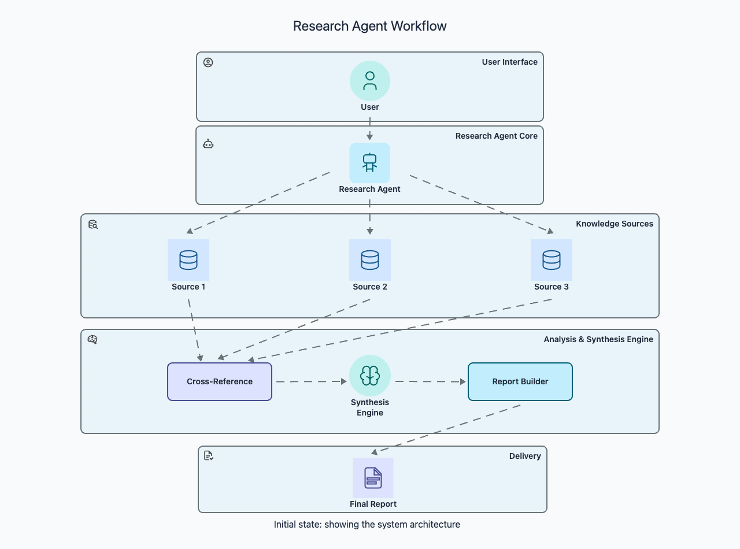Select the Research Agent robot icon
The height and width of the screenshot is (549, 740).
point(370,162)
